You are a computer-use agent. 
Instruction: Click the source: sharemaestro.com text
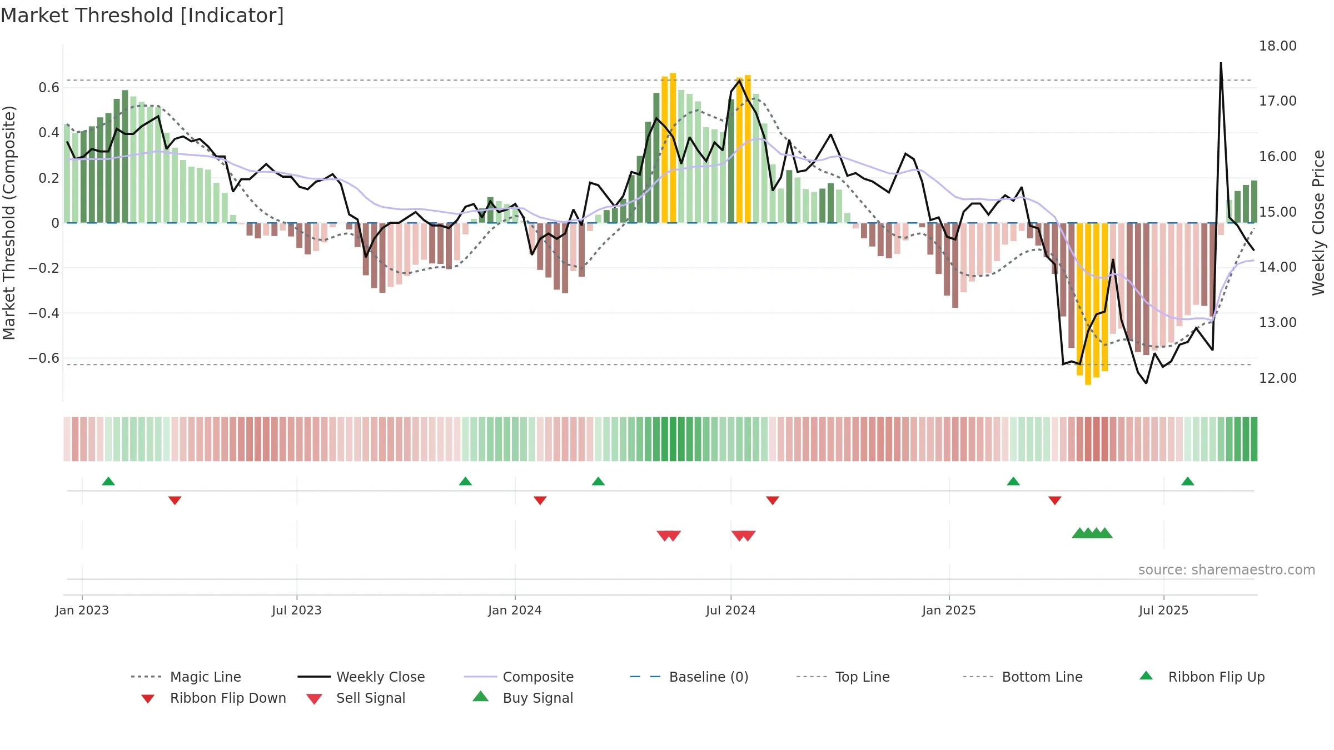(1227, 570)
